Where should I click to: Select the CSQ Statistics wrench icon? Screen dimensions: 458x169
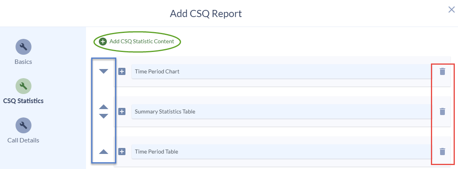(23, 86)
